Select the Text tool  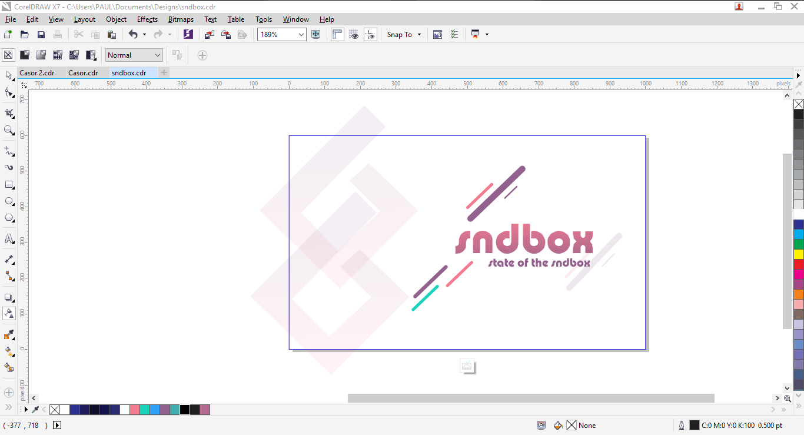[9, 238]
